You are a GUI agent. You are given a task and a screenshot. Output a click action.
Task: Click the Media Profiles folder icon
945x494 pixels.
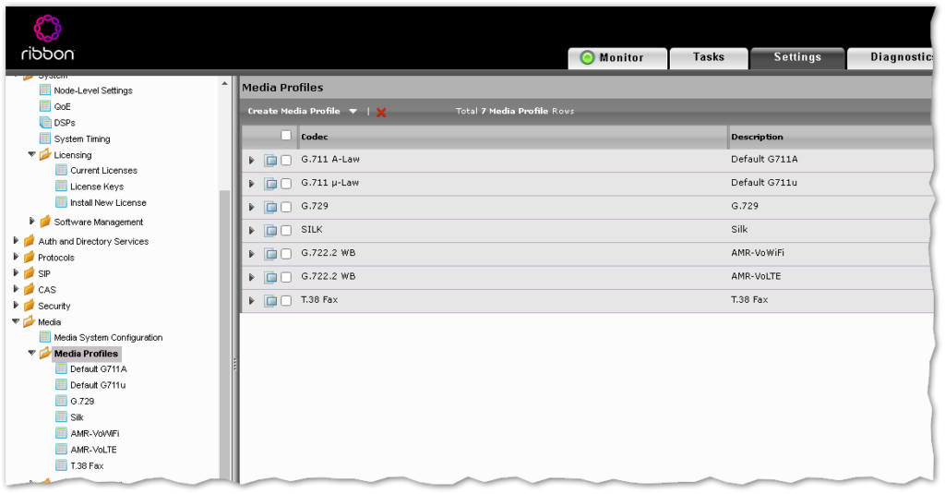pos(45,354)
